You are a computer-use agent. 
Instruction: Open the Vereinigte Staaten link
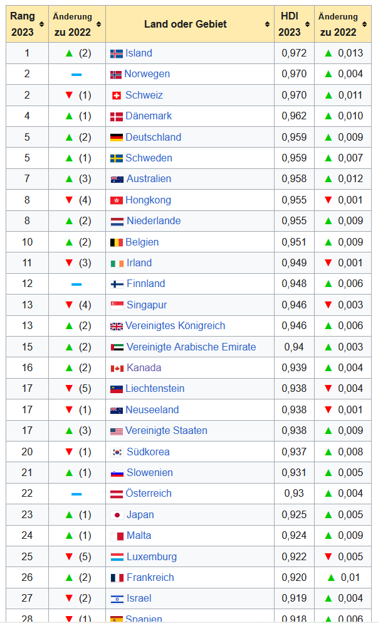point(165,431)
